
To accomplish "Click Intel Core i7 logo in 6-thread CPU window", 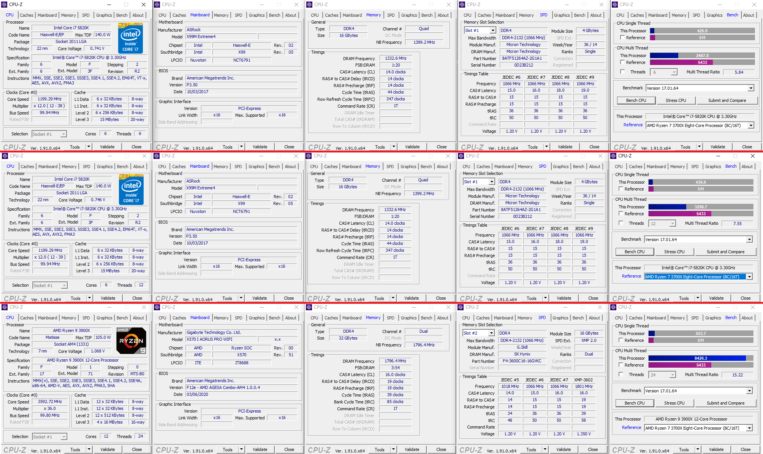I will point(130,38).
